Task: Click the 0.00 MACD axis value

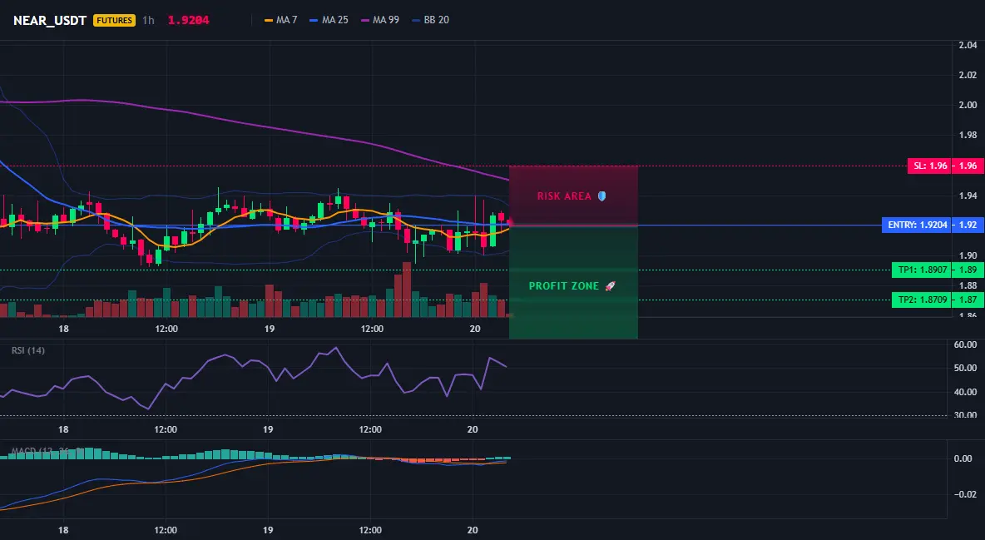Action: (x=963, y=458)
